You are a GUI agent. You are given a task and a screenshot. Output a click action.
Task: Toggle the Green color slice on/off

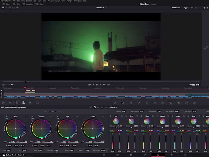click(157, 116)
